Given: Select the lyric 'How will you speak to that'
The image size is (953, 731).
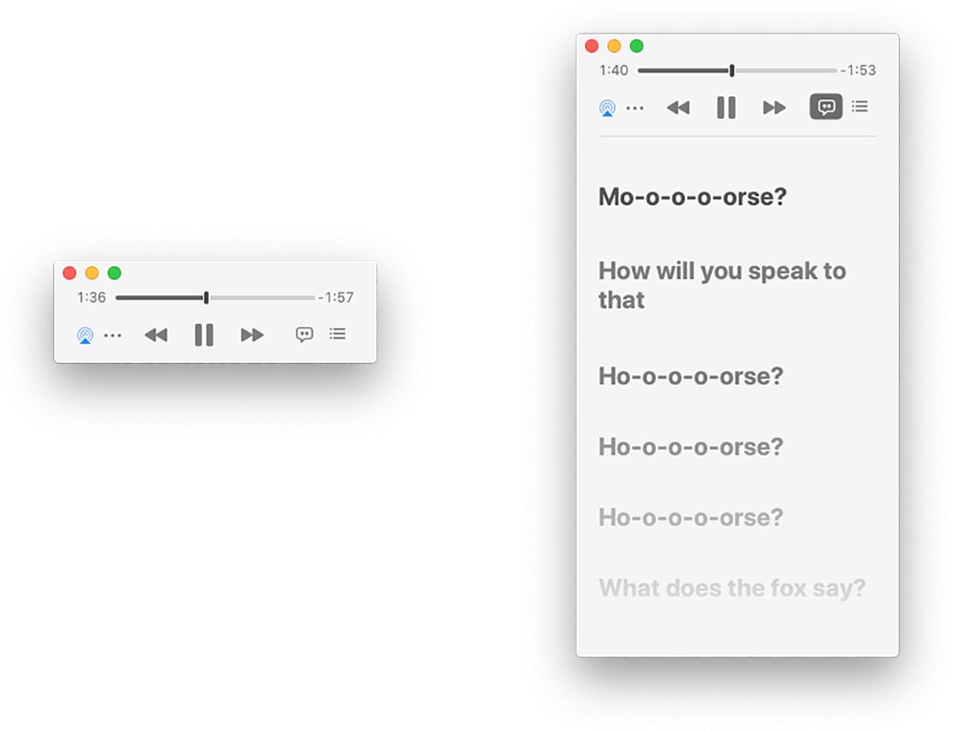Looking at the screenshot, I should (x=721, y=285).
